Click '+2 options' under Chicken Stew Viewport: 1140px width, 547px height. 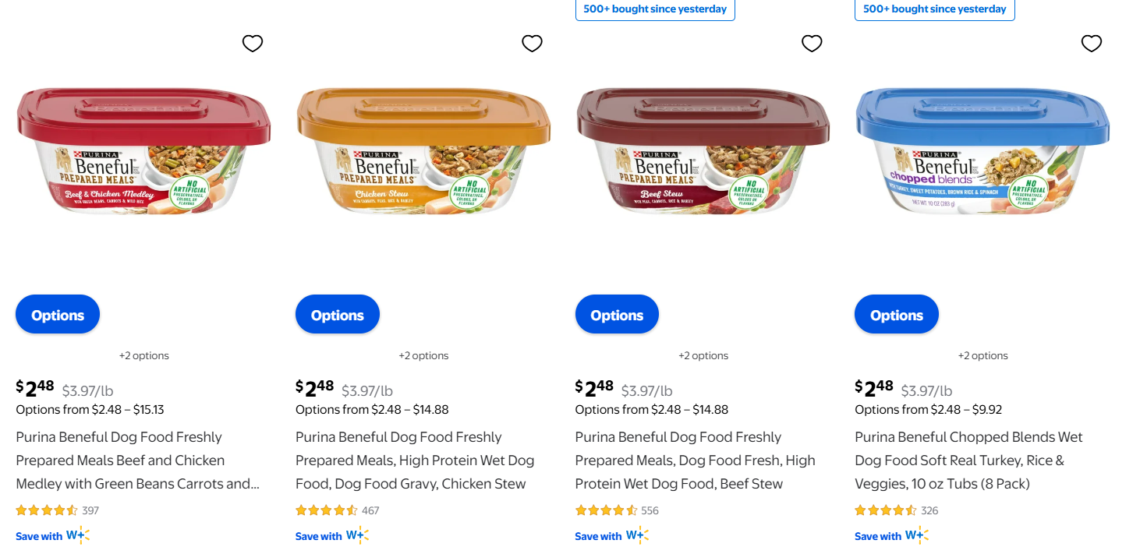pyautogui.click(x=423, y=355)
